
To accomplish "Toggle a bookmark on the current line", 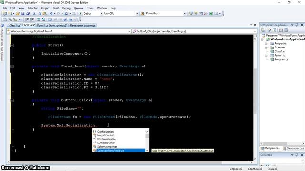I will coord(50,19).
